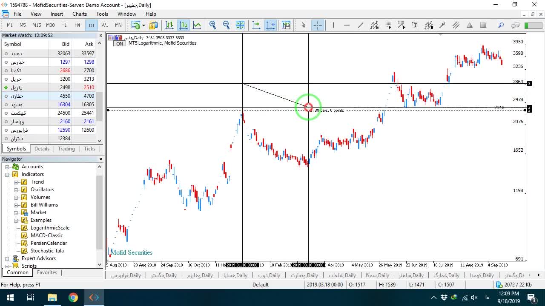
Task: Select the trendline drawing tool
Action: tap(360, 25)
